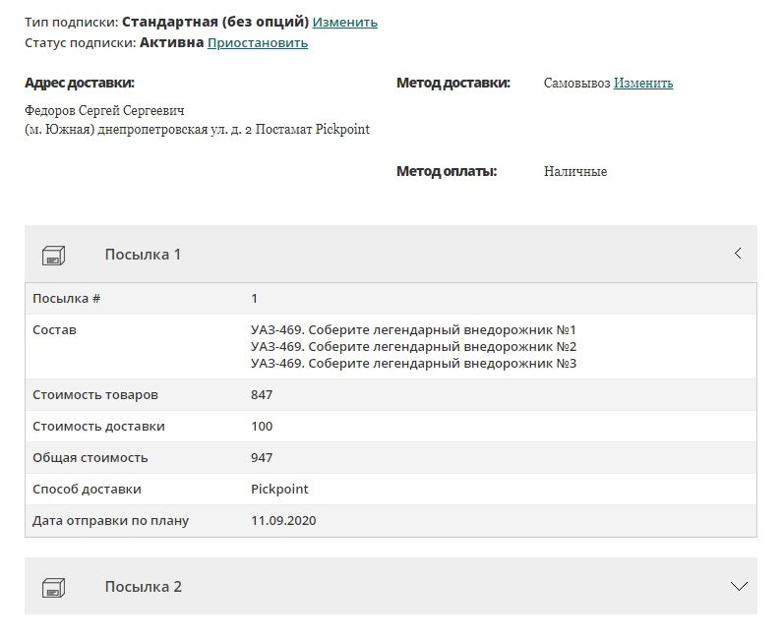Image resolution: width=783 pixels, height=638 pixels.
Task: Expand Посылка 2 using its down chevron
Action: pyautogui.click(x=740, y=586)
